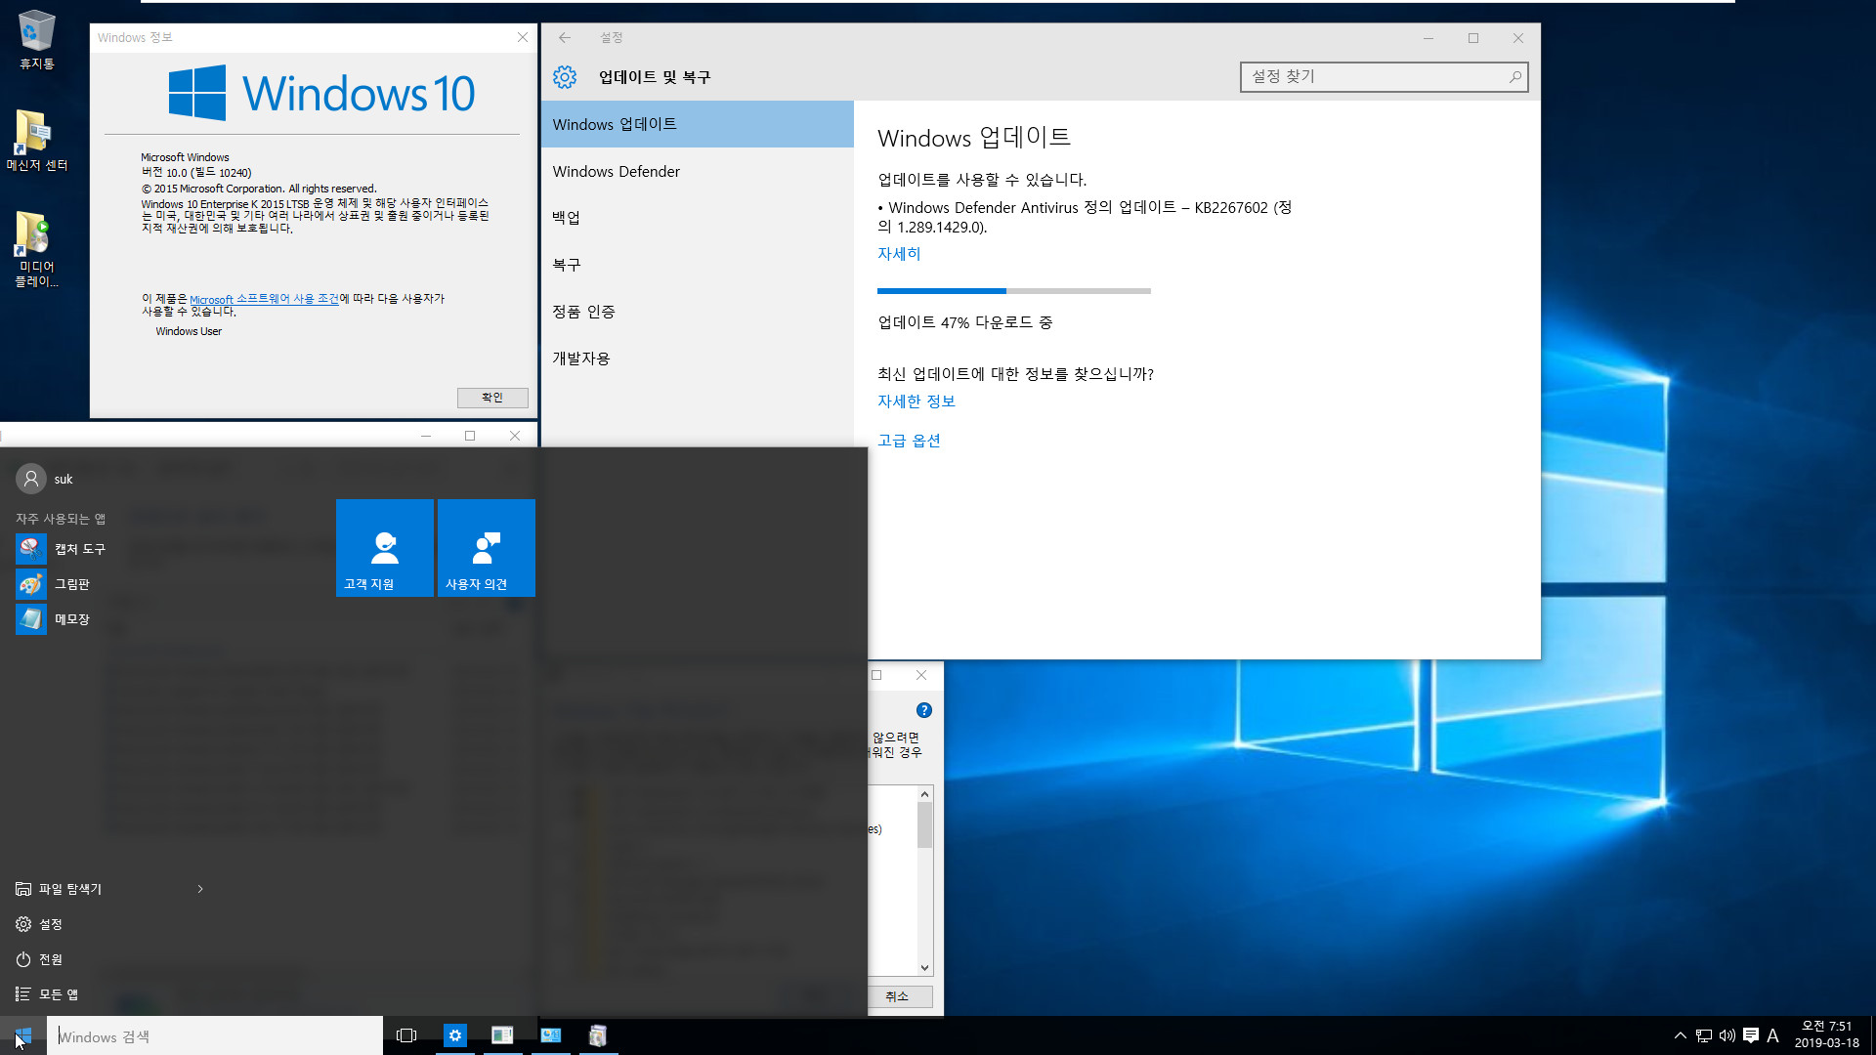
Task: Select 정품 인증 in Settings sidebar
Action: click(698, 312)
